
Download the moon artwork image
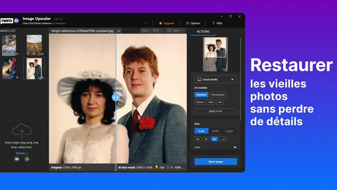point(17,77)
